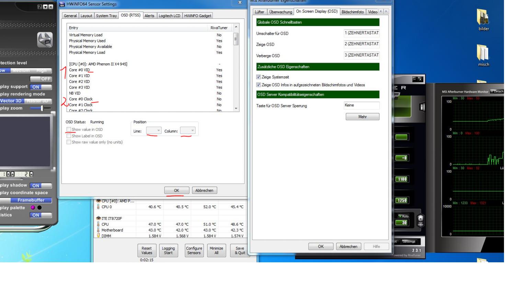Click Detach in Afterburner Hardware Monitor

[497, 92]
